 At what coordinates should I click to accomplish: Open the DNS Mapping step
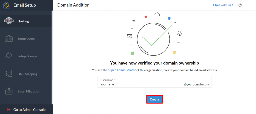tap(27, 74)
